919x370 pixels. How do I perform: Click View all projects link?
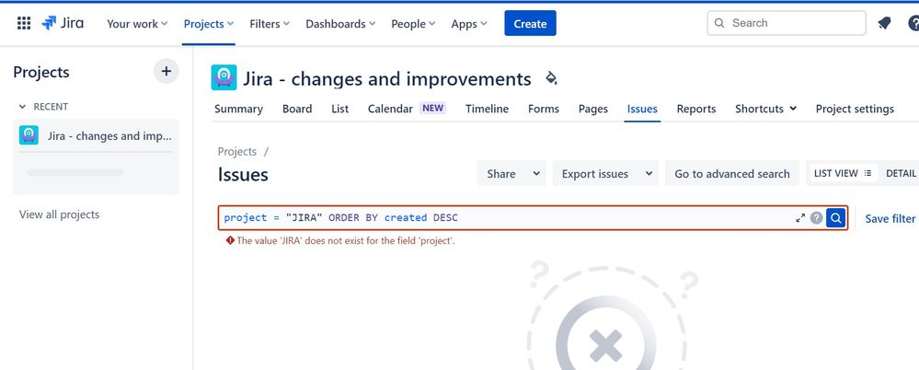(59, 214)
